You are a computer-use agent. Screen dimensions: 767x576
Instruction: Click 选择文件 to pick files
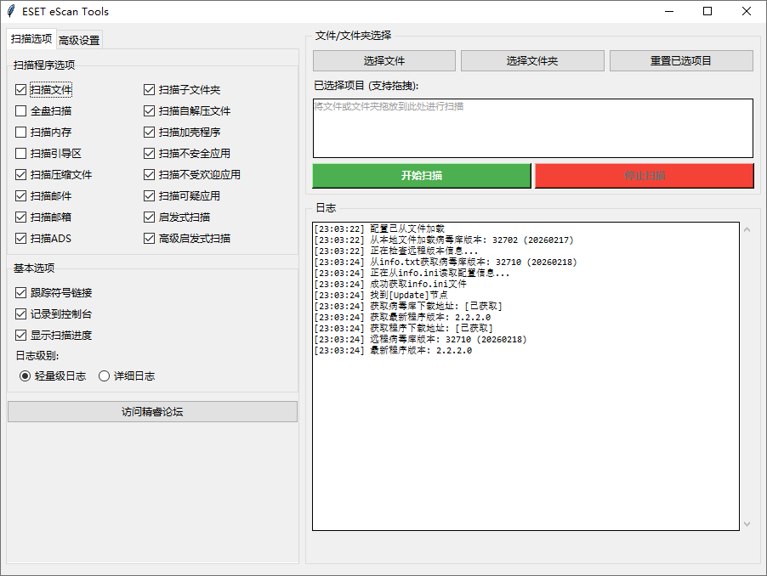[384, 60]
